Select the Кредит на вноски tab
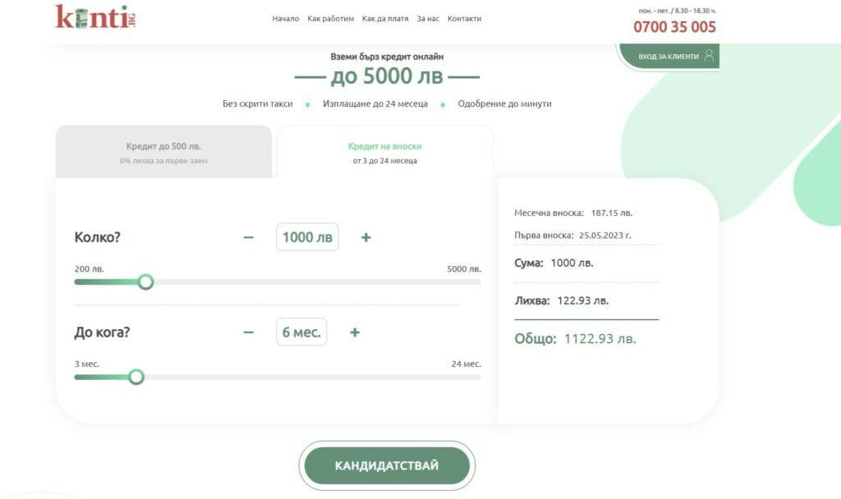The width and height of the screenshot is (841, 499). coord(384,153)
